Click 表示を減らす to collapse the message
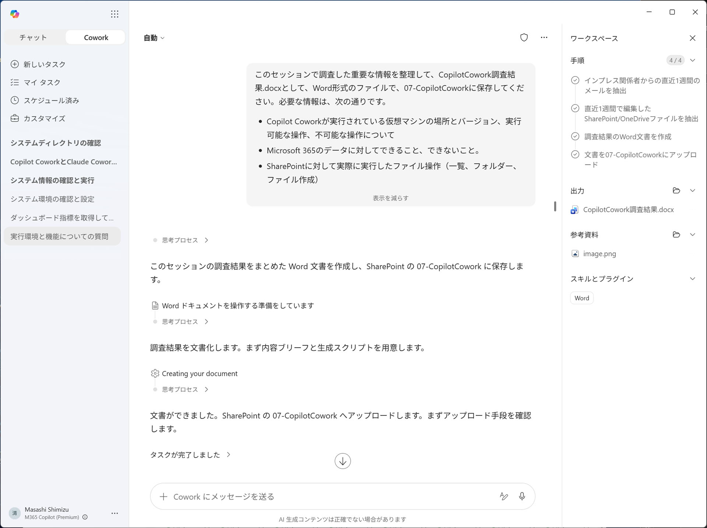 pyautogui.click(x=390, y=198)
